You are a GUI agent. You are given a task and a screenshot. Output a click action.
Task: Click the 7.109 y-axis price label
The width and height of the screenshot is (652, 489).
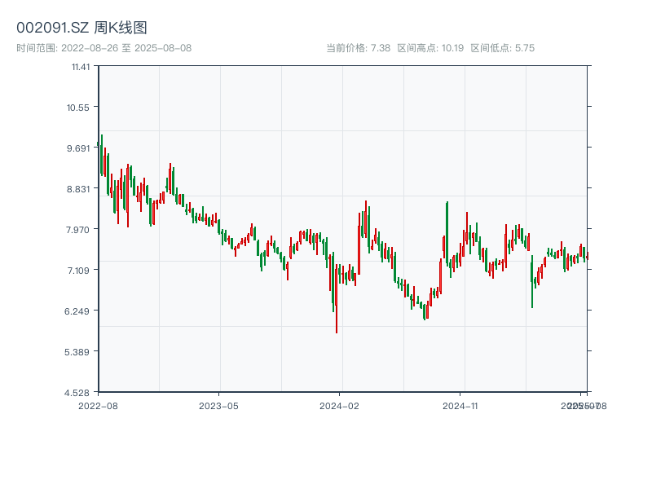[80, 270]
